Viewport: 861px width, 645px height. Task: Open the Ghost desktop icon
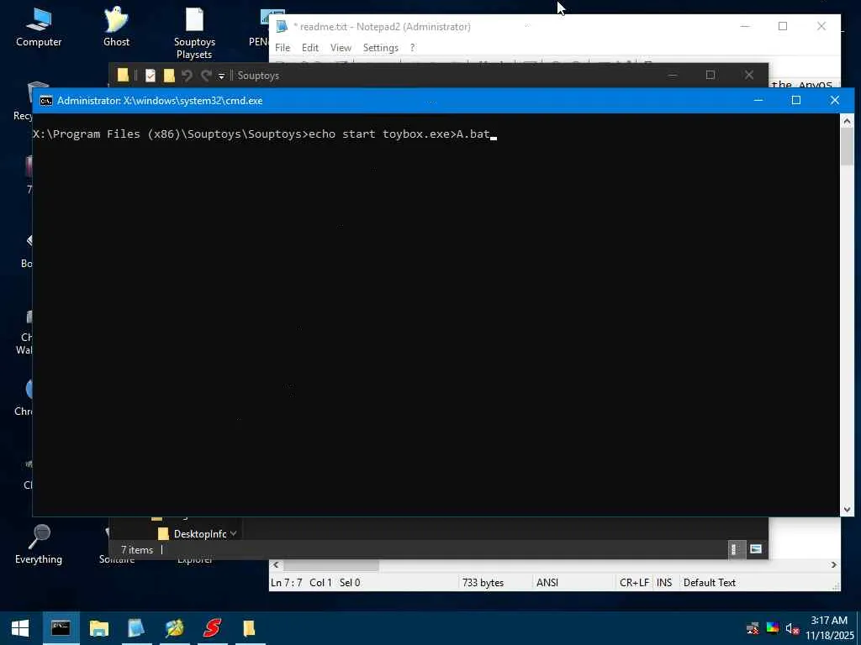[x=116, y=28]
